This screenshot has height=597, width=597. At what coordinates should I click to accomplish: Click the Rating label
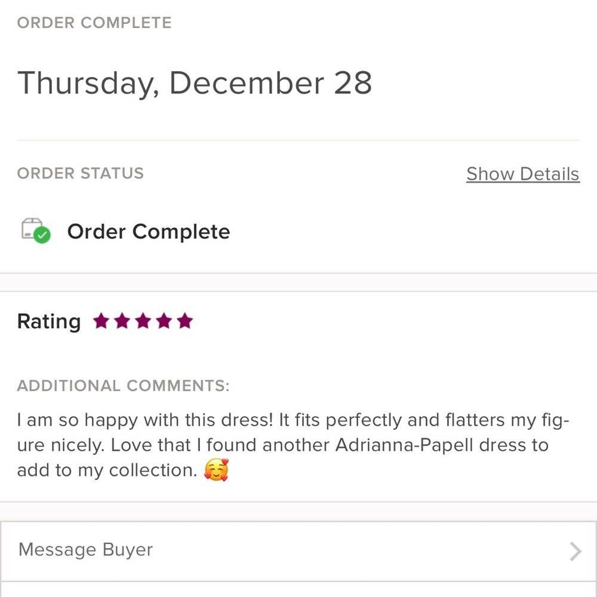tap(49, 322)
